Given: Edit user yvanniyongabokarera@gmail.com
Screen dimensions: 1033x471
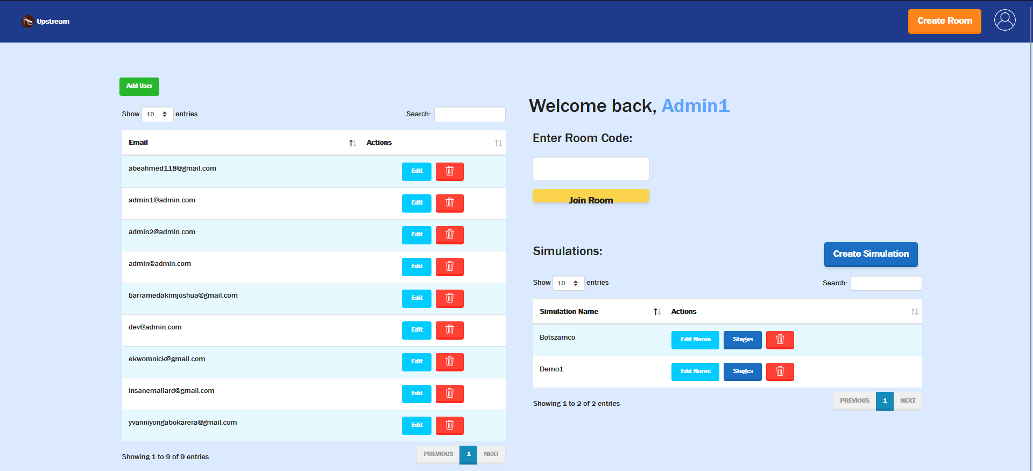Looking at the screenshot, I should tap(417, 425).
